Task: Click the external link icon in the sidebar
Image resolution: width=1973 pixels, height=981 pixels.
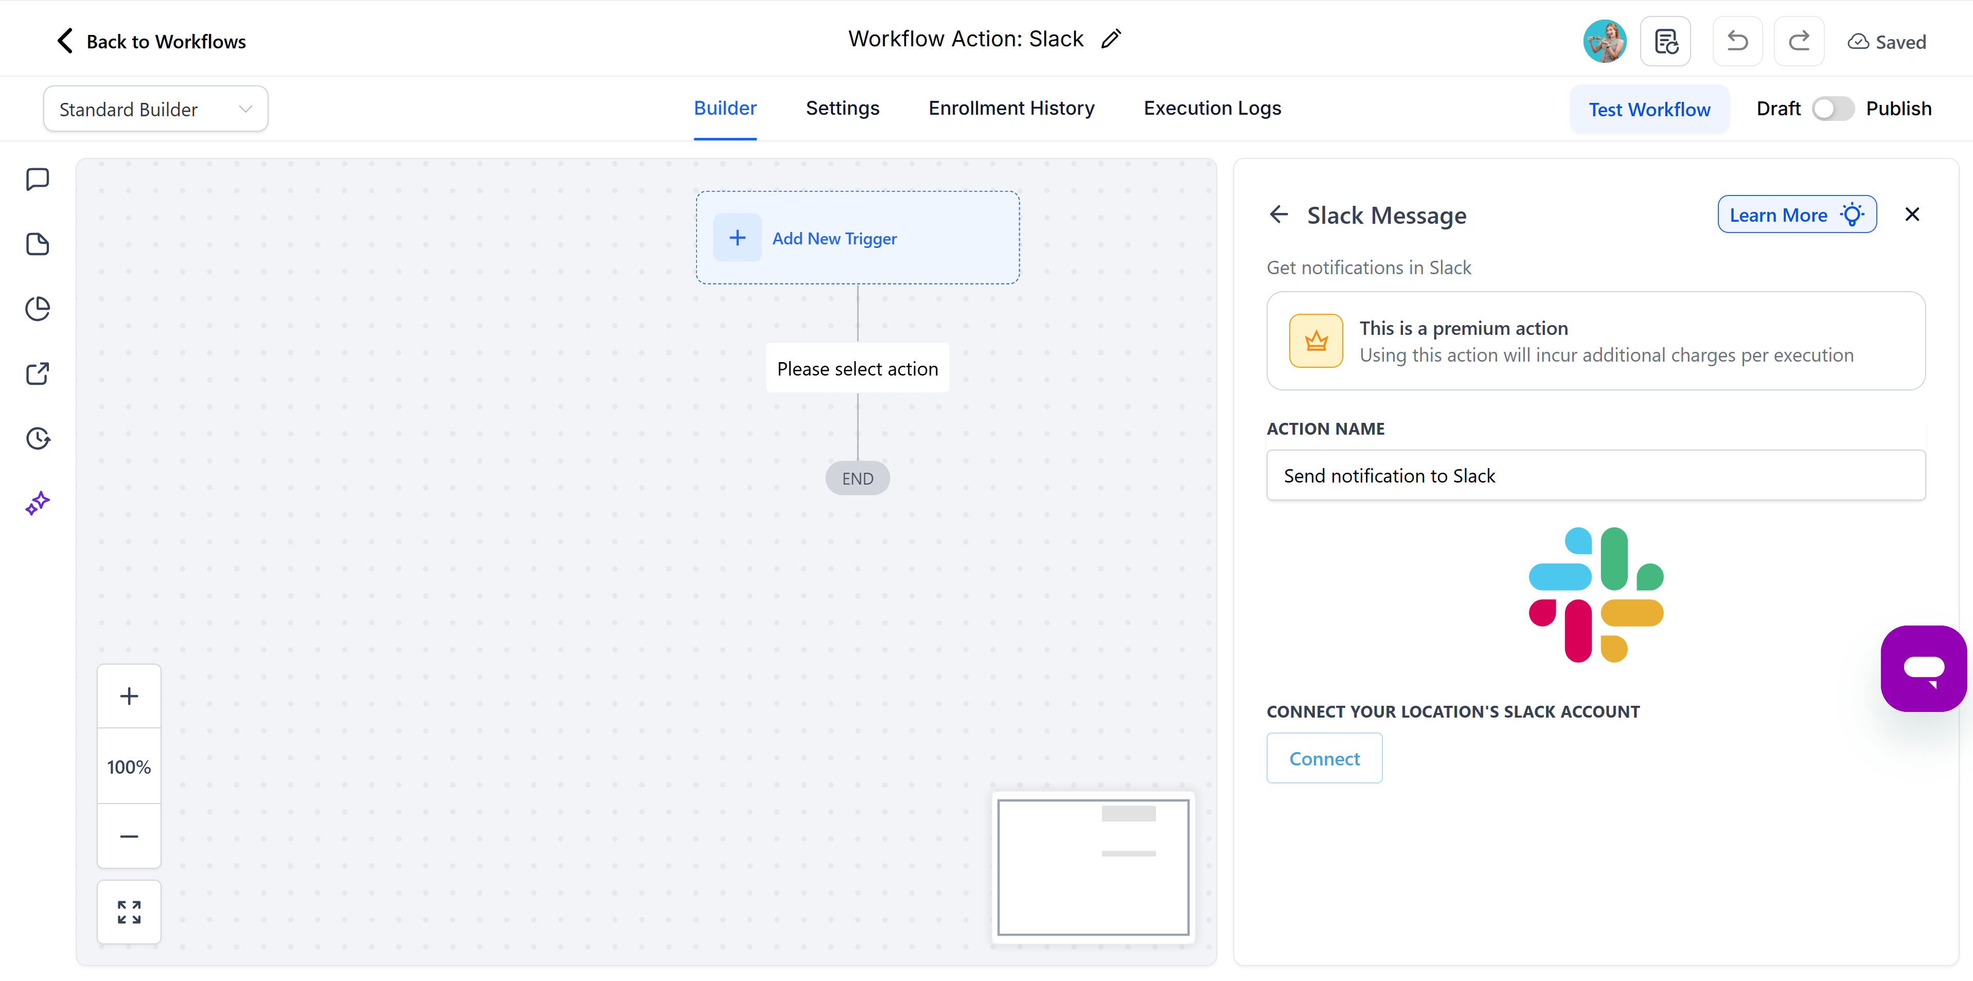Action: tap(37, 373)
